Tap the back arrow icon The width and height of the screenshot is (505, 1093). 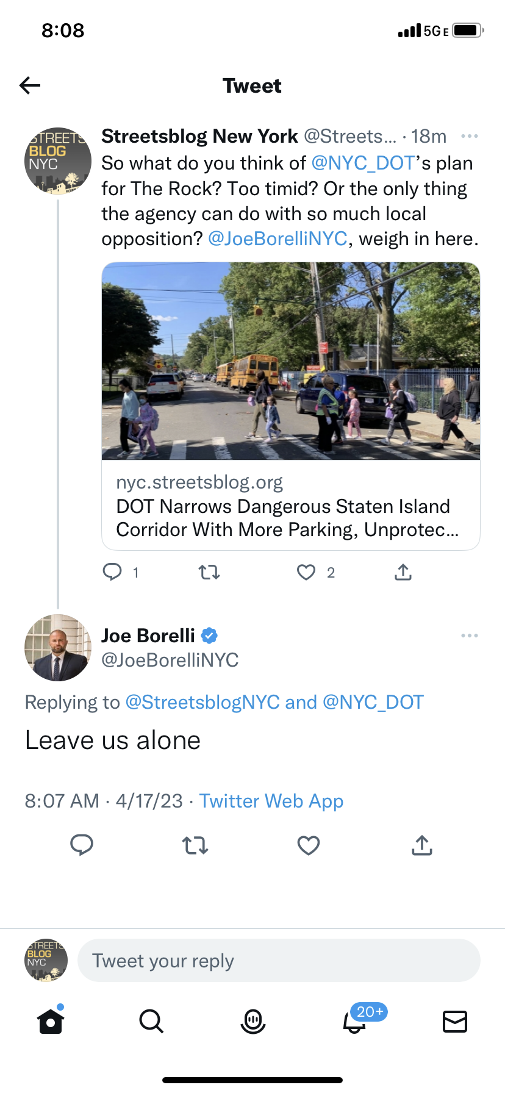click(30, 85)
